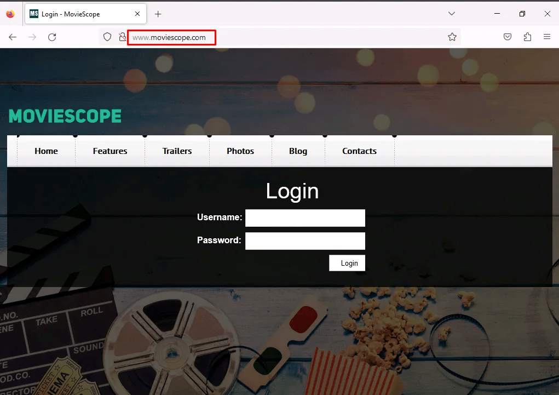
Task: Click into the Password input field
Action: [305, 241]
